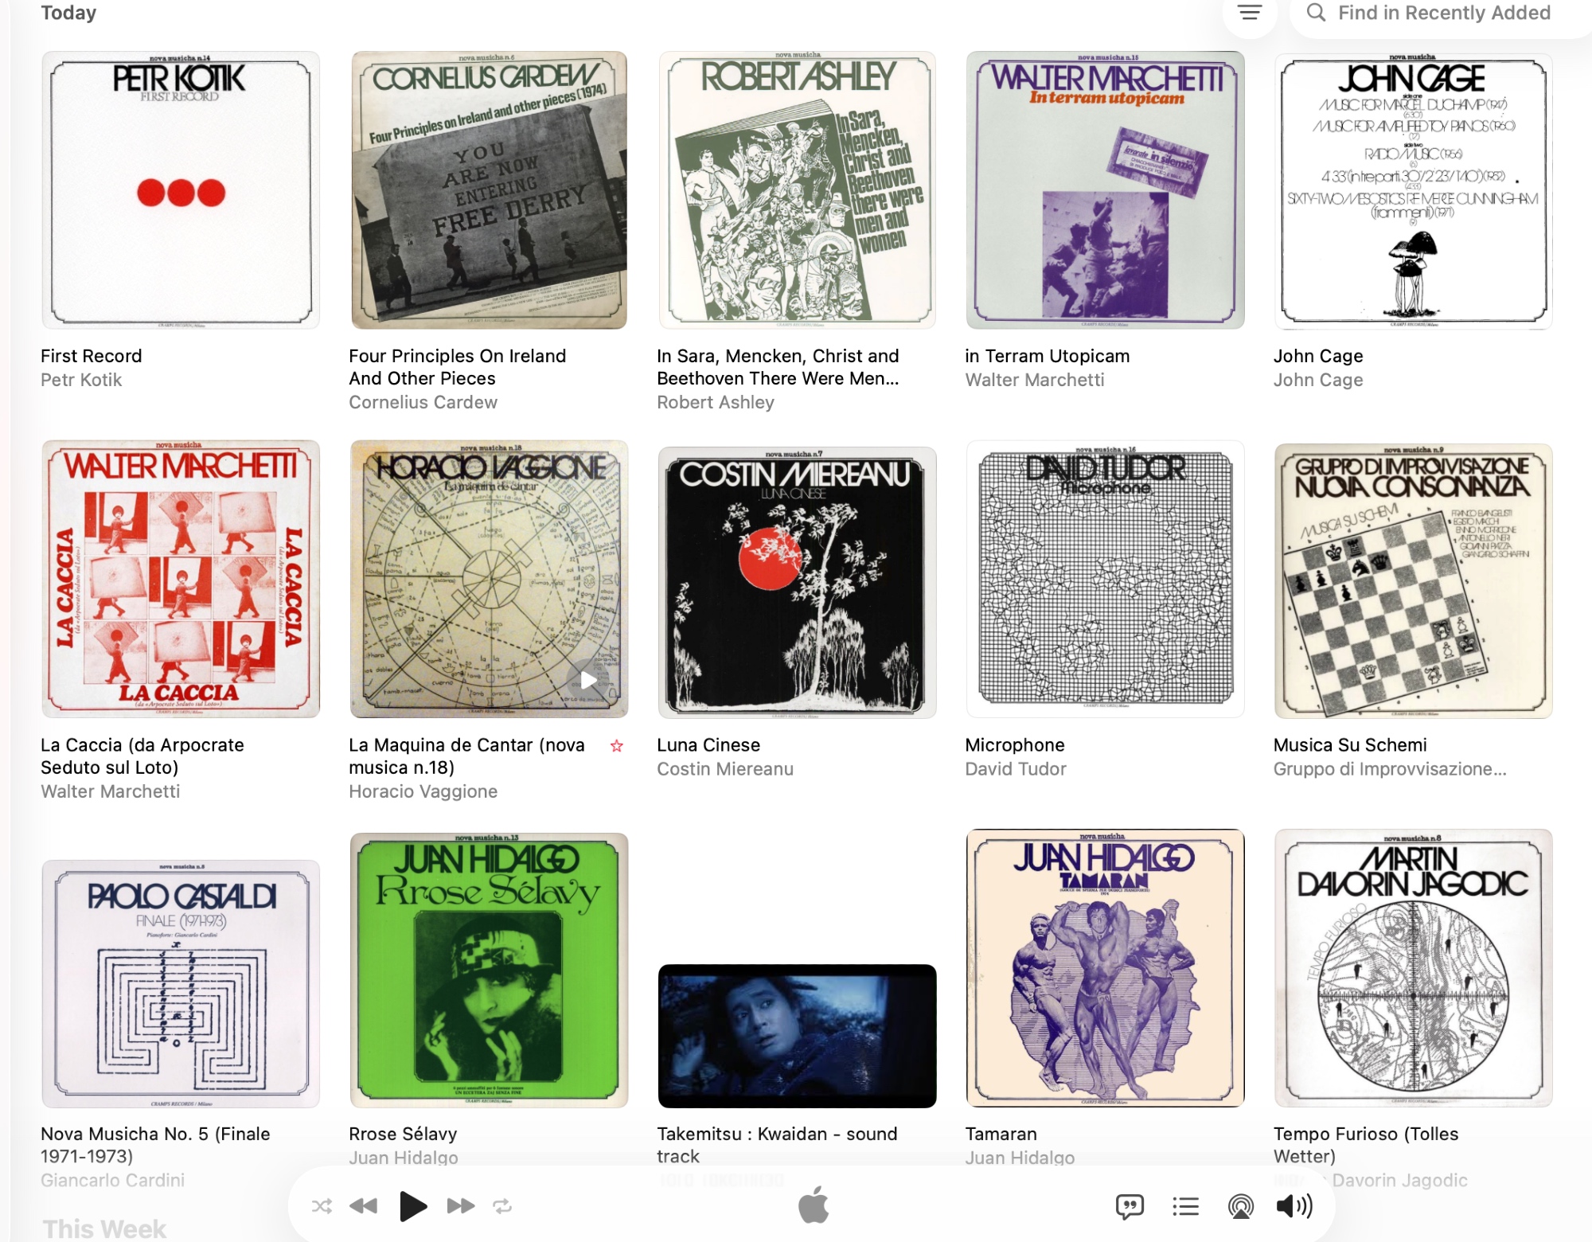The image size is (1592, 1242).
Task: Focus the Find in Recently Added field
Action: (1441, 13)
